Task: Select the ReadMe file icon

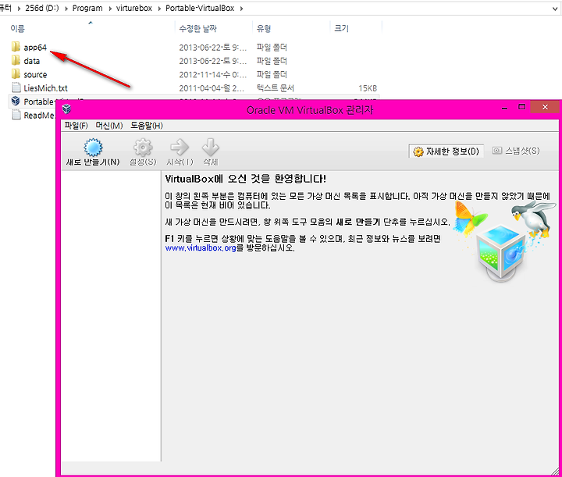Action: [x=16, y=115]
